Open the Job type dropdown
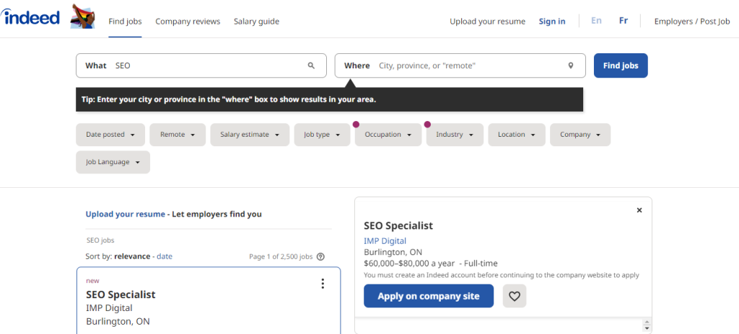 click(x=323, y=135)
